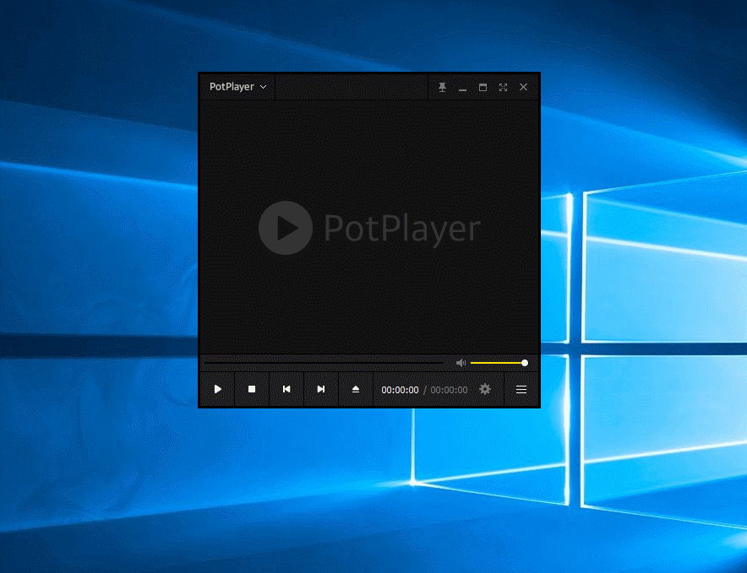Stop playback with the Stop button
Image resolution: width=747 pixels, height=573 pixels.
click(252, 389)
